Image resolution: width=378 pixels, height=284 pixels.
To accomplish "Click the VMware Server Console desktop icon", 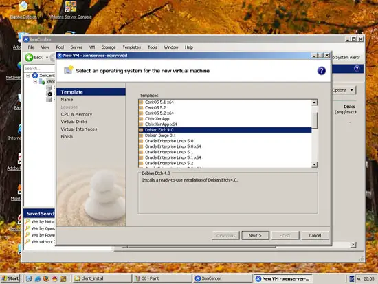I will tap(71, 6).
